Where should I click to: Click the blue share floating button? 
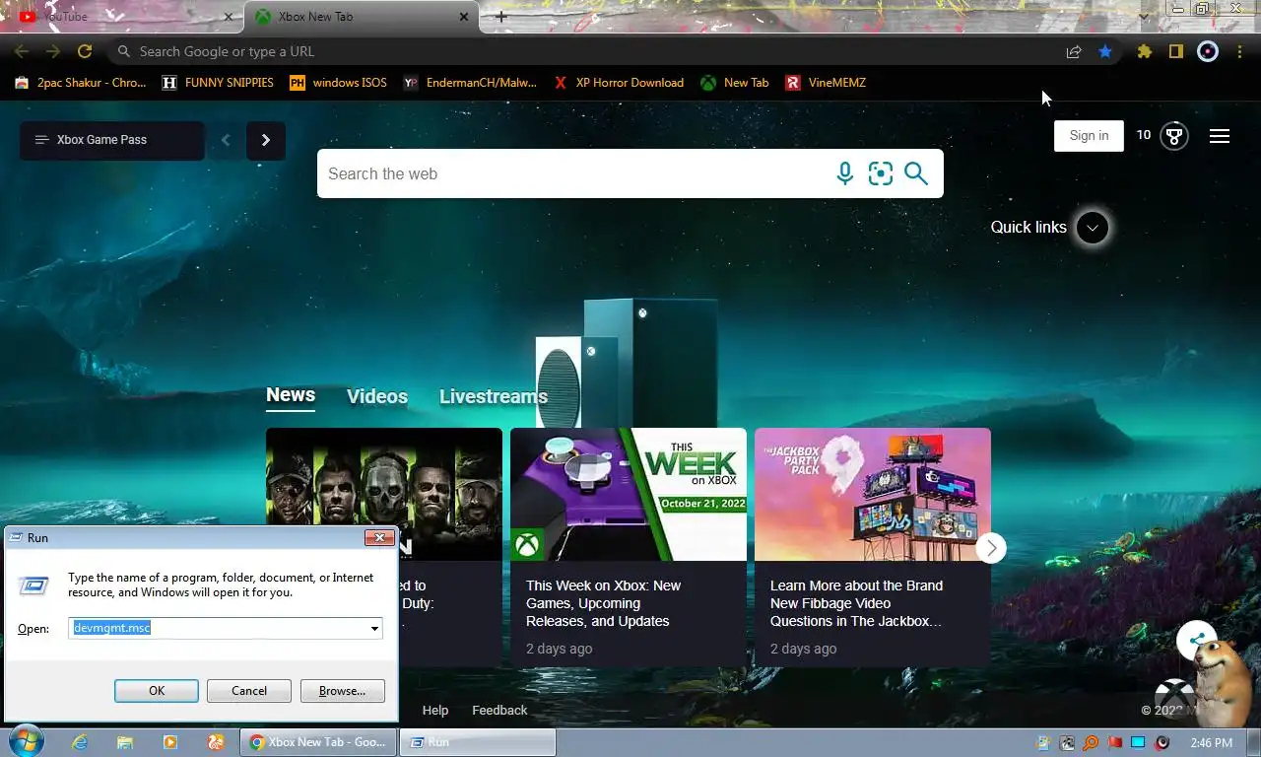pos(1195,640)
